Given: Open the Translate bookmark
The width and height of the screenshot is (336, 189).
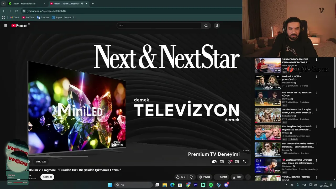Looking at the screenshot, I should (x=43, y=17).
